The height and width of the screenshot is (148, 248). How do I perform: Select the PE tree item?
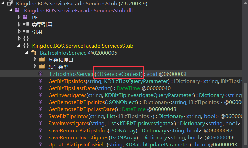pos(35,18)
